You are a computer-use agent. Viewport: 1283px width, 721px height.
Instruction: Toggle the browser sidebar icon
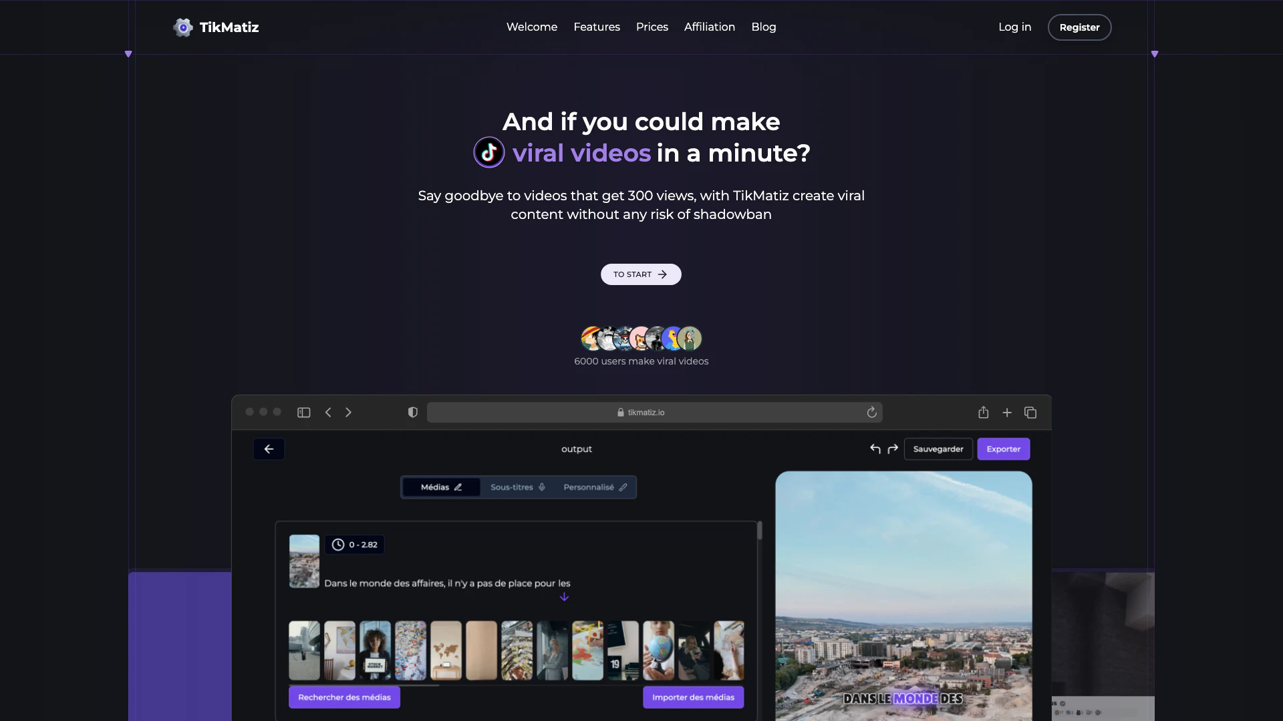(x=304, y=413)
